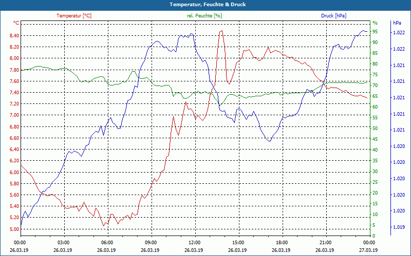The width and height of the screenshot is (411, 256).
Task: Click the temperature axis value "6,80"
Action: [x=14, y=127]
